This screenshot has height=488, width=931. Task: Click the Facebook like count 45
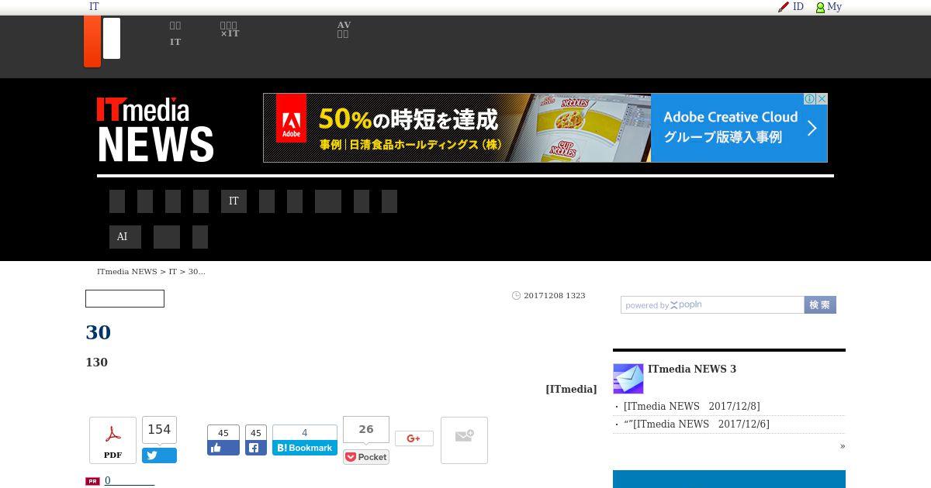click(223, 433)
